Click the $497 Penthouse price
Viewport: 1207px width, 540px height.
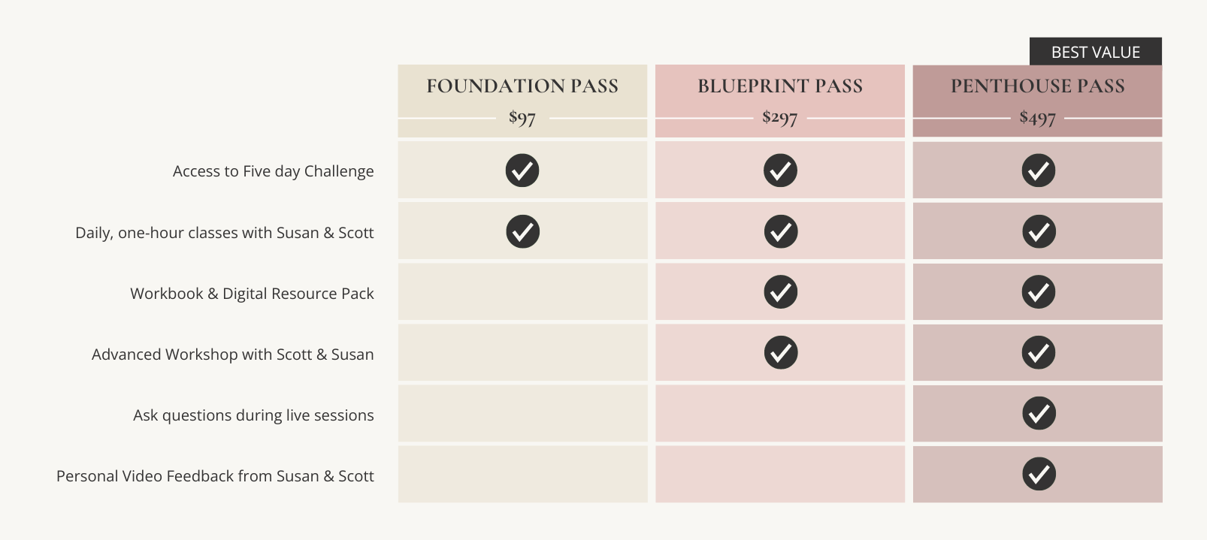(1038, 118)
